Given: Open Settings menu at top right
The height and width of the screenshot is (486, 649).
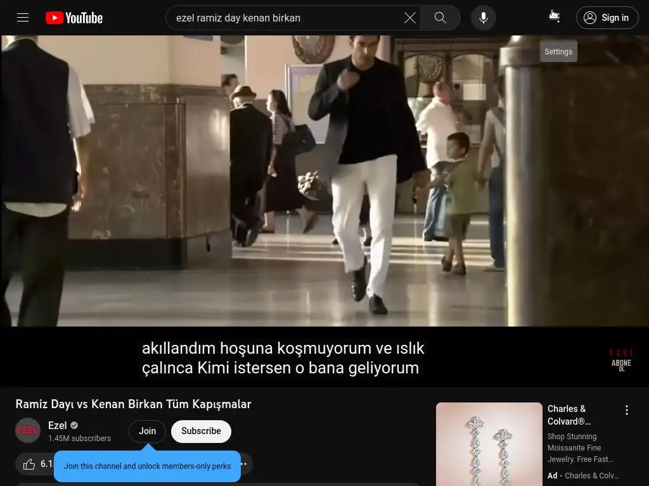Looking at the screenshot, I should pyautogui.click(x=554, y=17).
